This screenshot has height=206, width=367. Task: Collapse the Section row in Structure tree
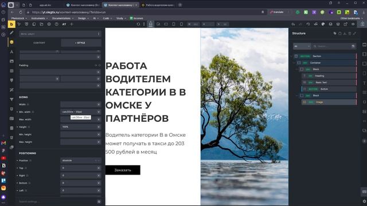click(x=292, y=56)
